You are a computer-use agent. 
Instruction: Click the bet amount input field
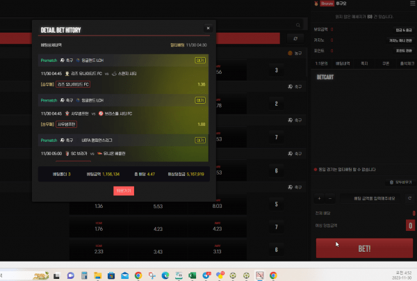tap(370, 198)
